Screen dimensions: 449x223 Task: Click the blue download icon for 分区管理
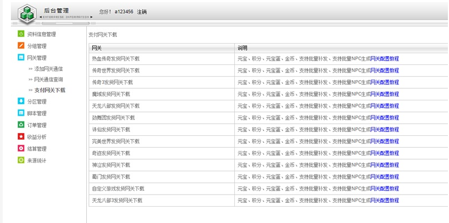click(21, 101)
